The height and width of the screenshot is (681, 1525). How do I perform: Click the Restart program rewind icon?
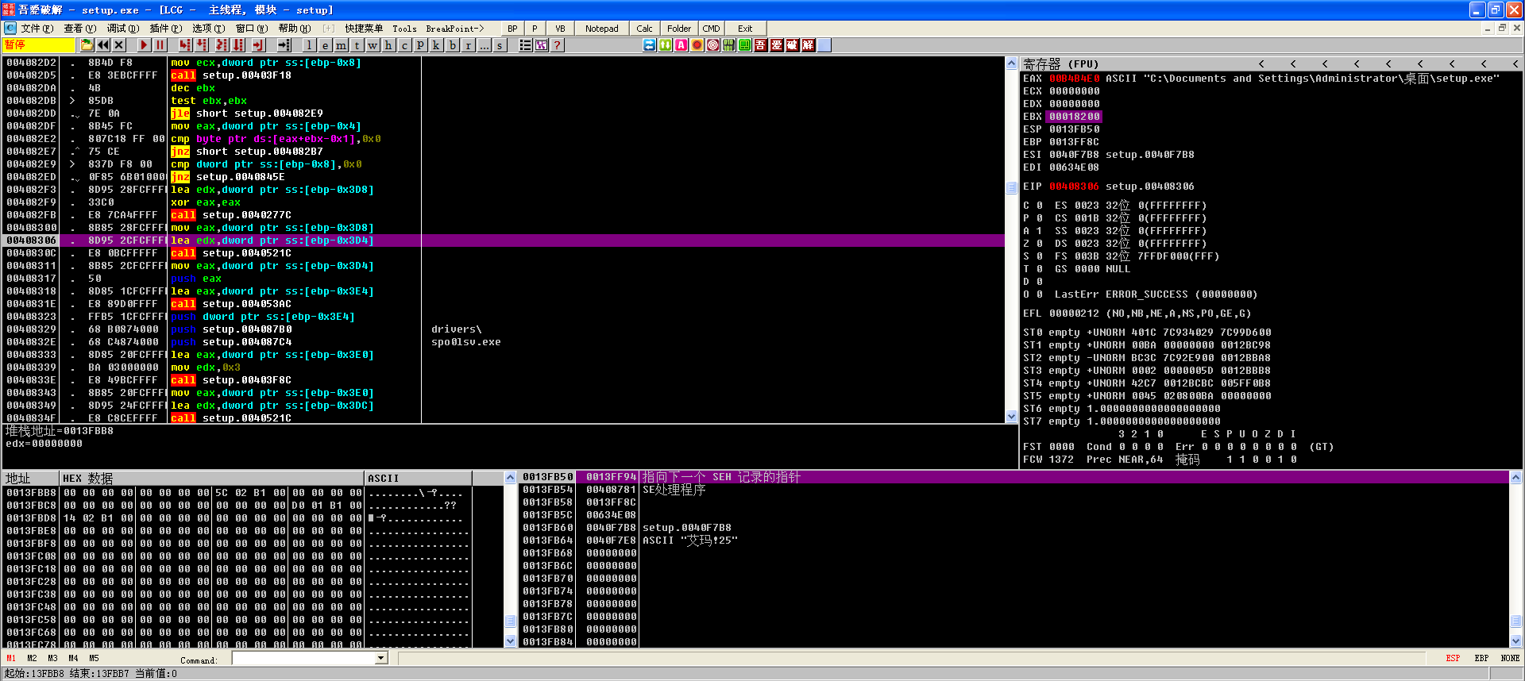tap(103, 45)
